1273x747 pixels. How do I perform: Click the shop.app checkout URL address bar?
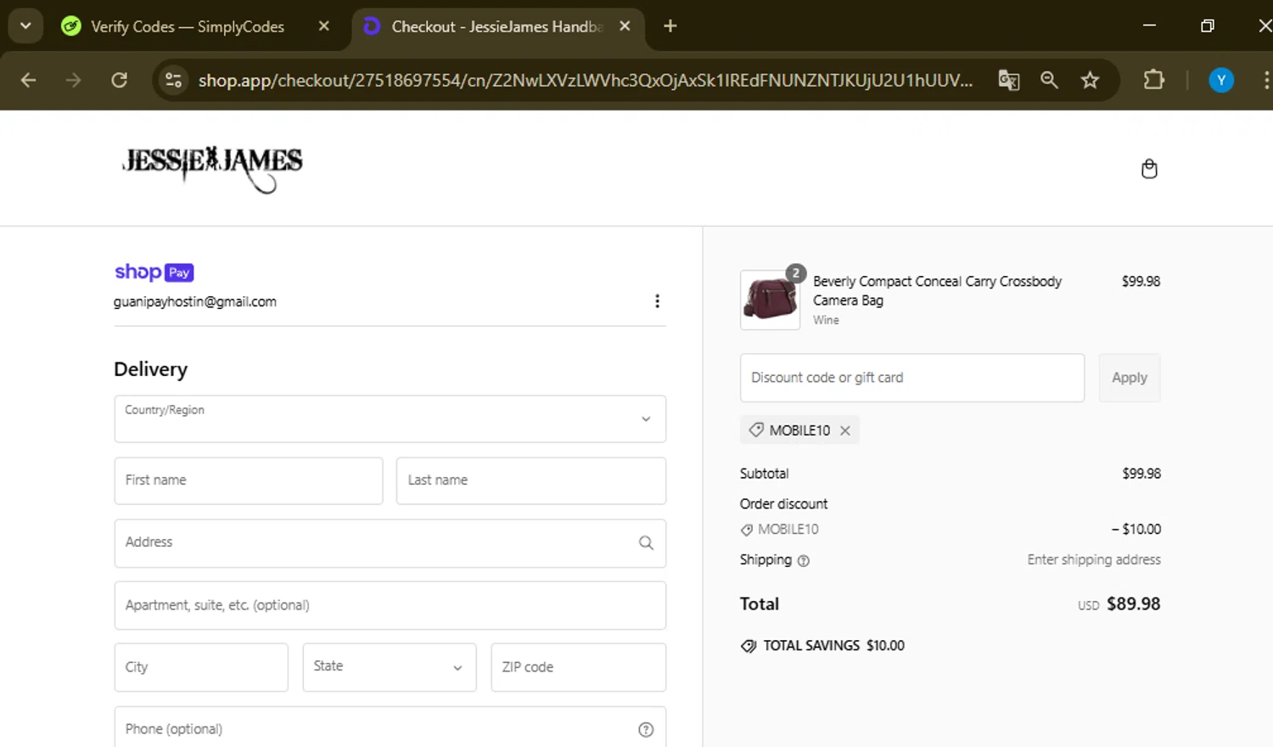[x=586, y=80]
